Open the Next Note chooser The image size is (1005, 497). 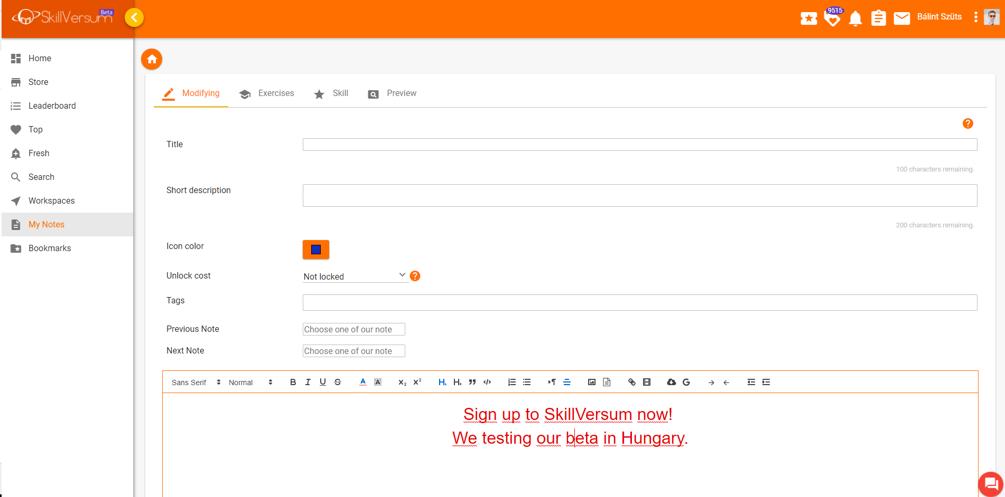[354, 351]
